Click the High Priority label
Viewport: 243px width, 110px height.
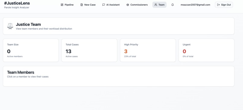click(x=131, y=44)
